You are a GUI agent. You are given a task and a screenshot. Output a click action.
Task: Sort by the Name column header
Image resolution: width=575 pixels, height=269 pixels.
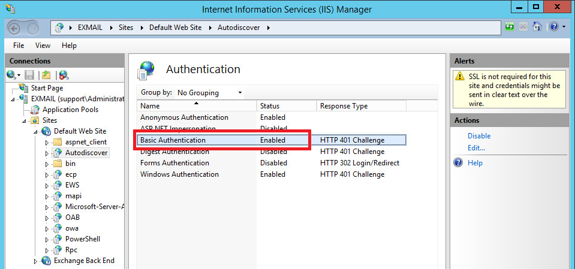pyautogui.click(x=196, y=106)
